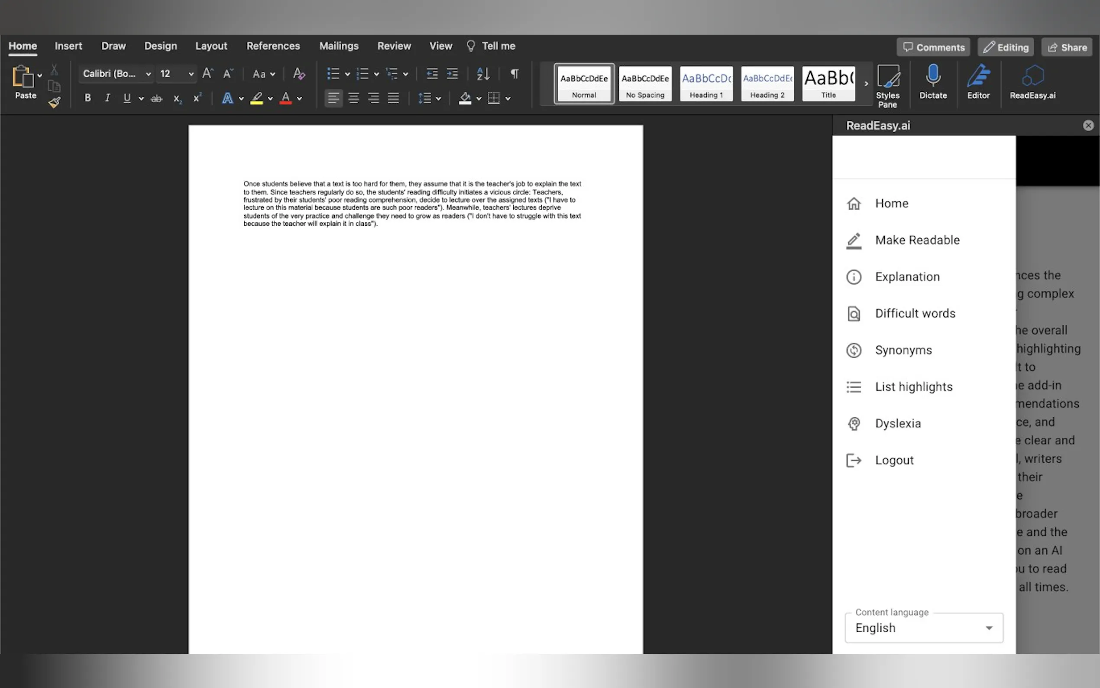This screenshot has height=688, width=1100.
Task: Click the increase indent icon
Action: [x=452, y=74]
